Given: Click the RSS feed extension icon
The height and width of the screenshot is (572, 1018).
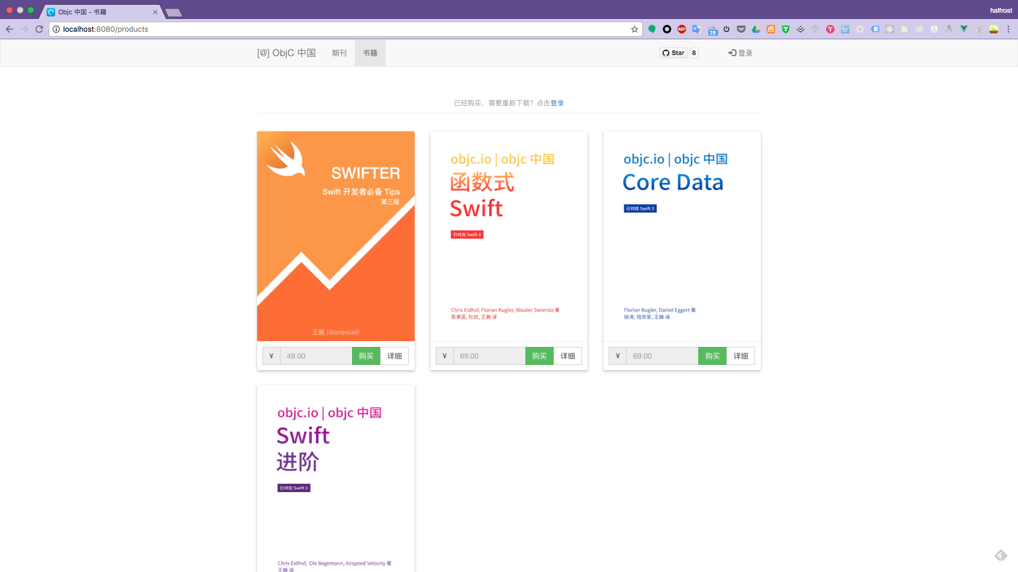Looking at the screenshot, I should 905,29.
